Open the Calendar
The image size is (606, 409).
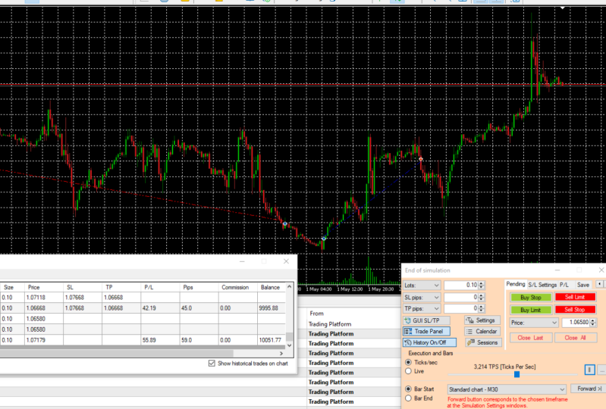coord(482,331)
